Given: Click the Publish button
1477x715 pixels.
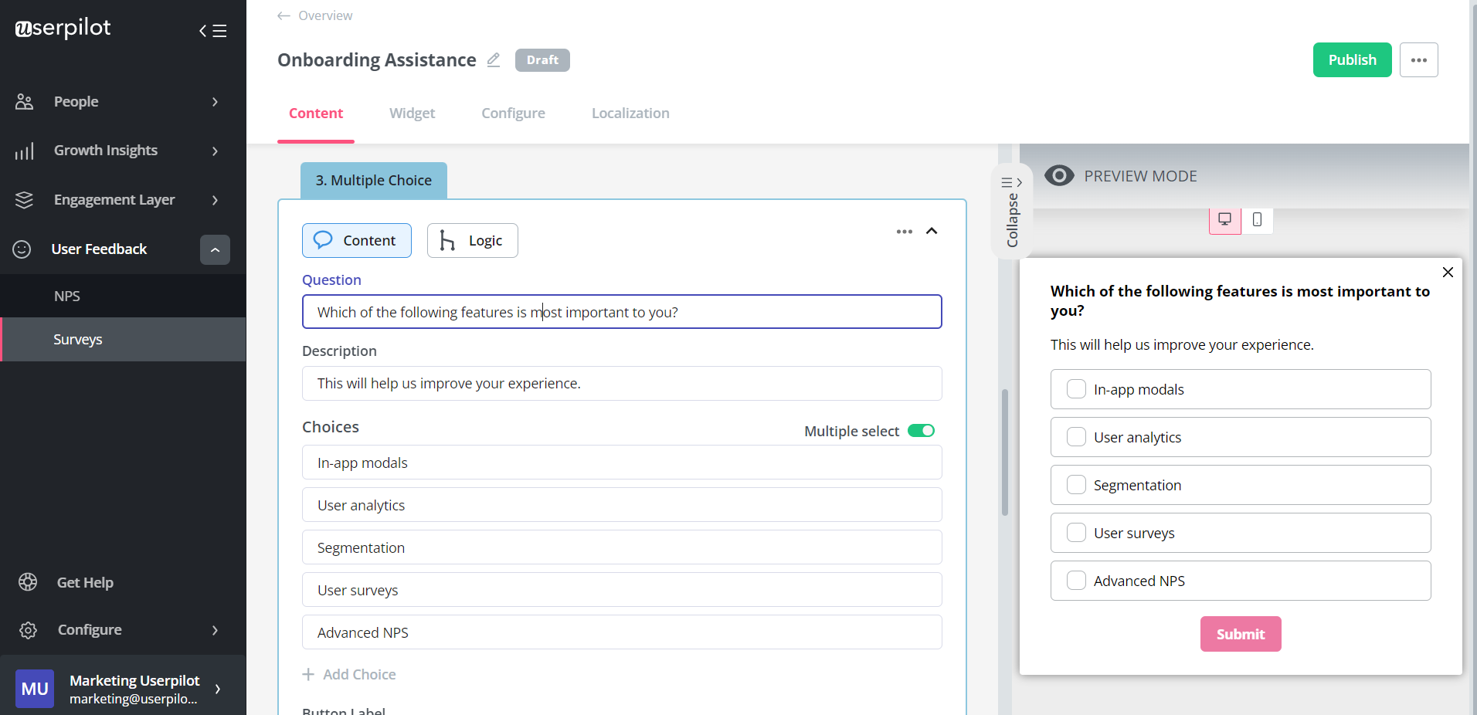Looking at the screenshot, I should (1352, 60).
